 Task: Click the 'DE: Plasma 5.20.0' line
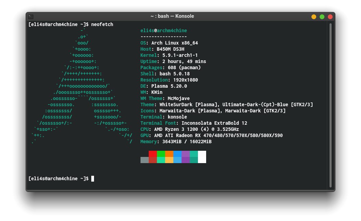164,86
